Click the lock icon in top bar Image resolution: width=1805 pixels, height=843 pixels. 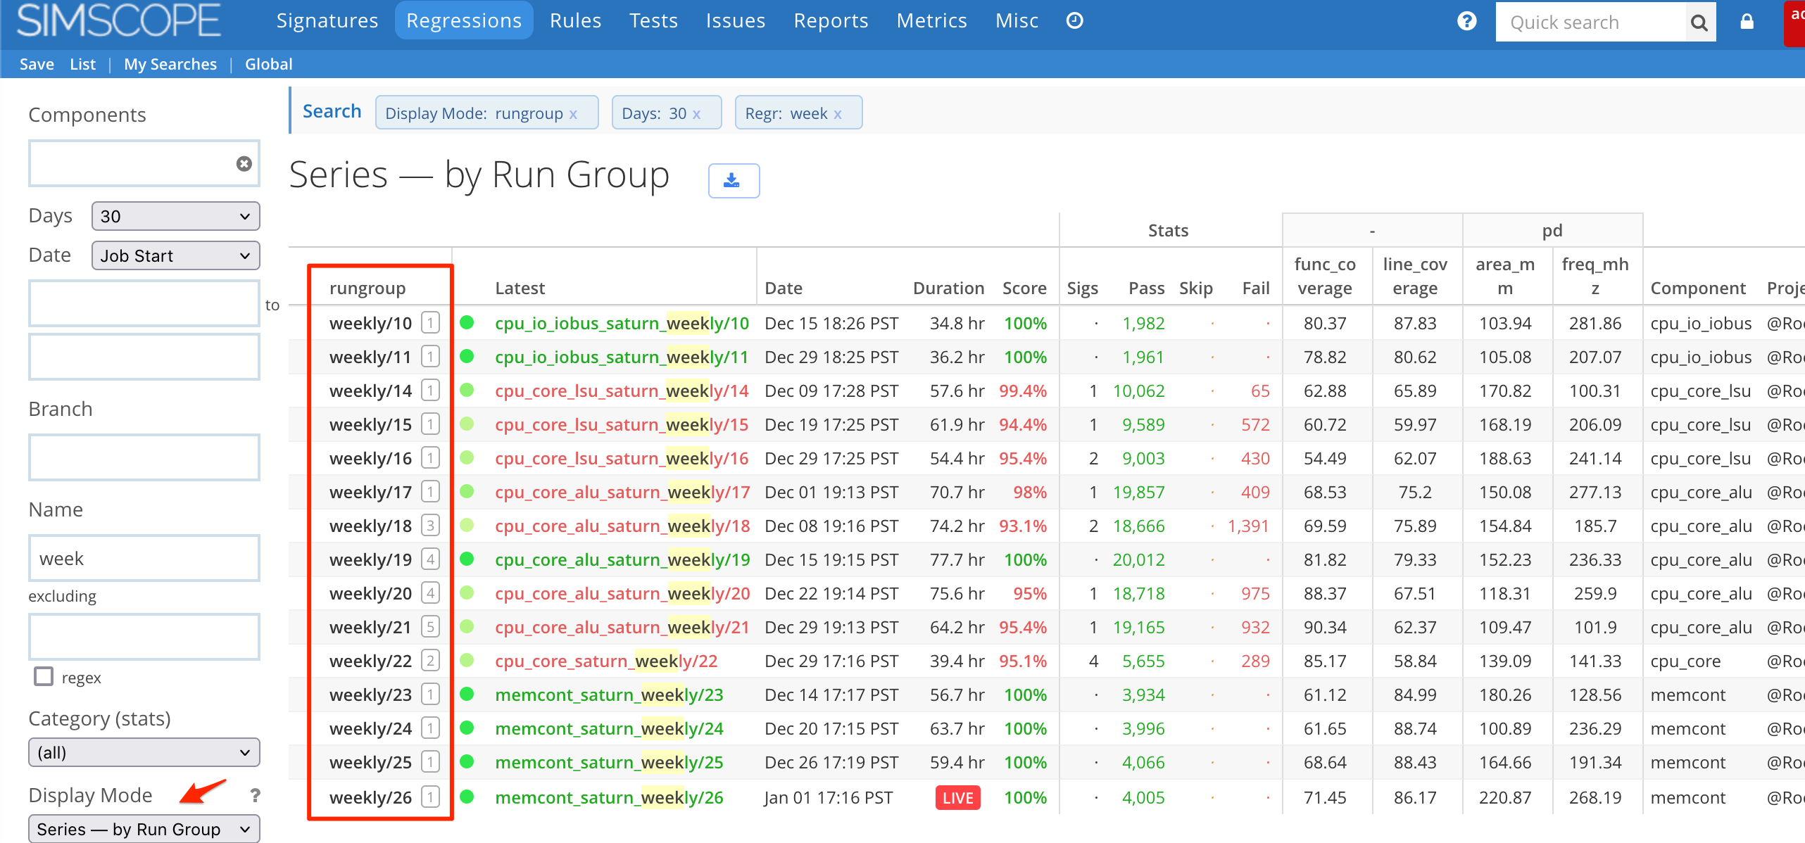[x=1747, y=21]
